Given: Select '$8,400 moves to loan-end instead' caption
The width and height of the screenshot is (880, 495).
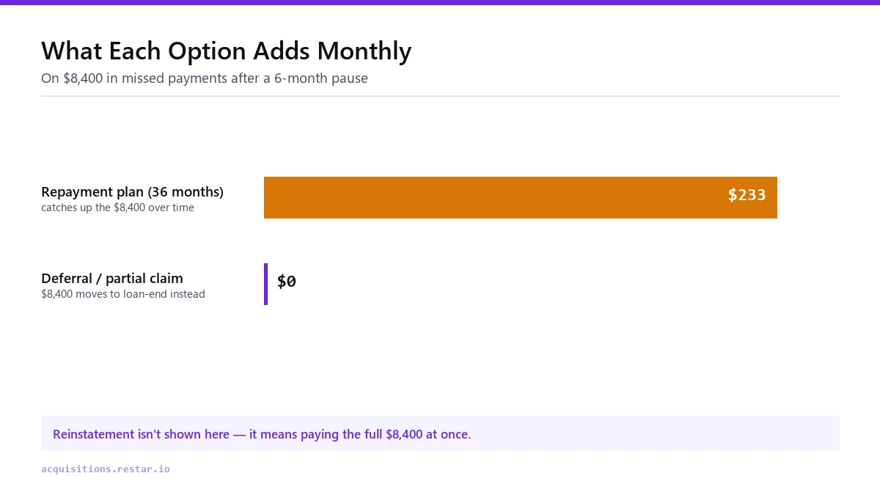Looking at the screenshot, I should 123,294.
